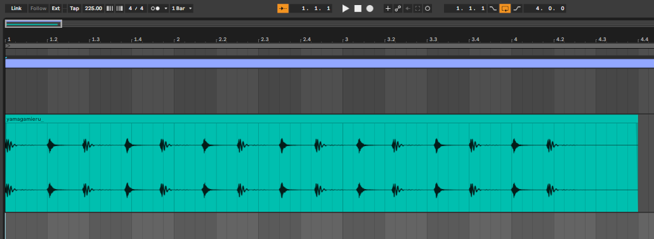Toggle the metronome
The image size is (654, 239).
click(155, 8)
